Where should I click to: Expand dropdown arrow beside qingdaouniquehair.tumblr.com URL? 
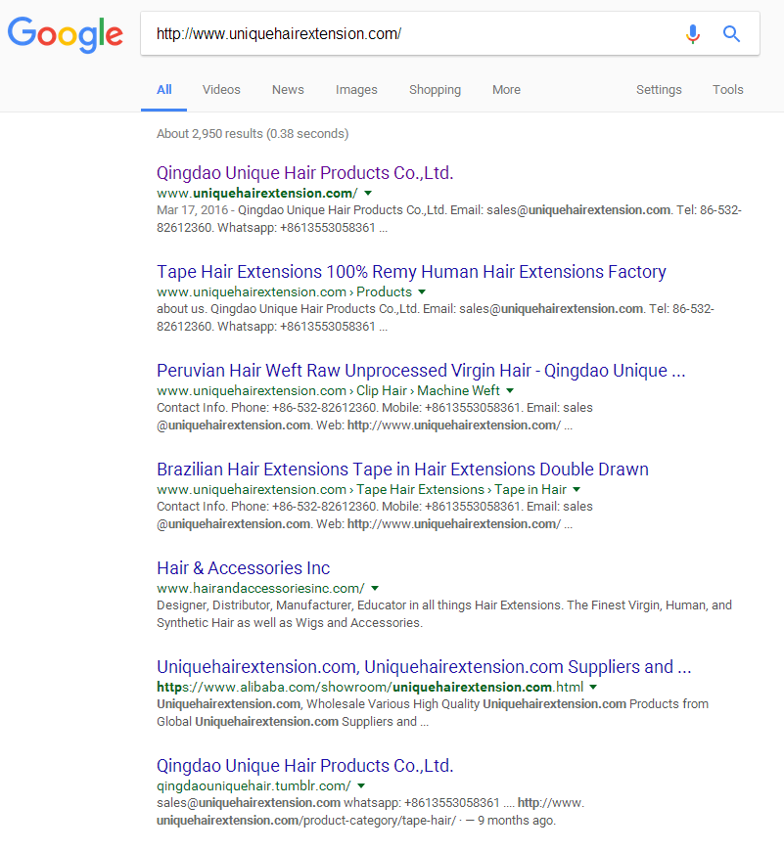coord(361,785)
